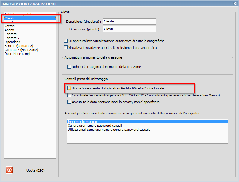The height and width of the screenshot is (182, 239).
Task: Choose Genera username e password casuali
Action: pyautogui.click(x=147, y=126)
